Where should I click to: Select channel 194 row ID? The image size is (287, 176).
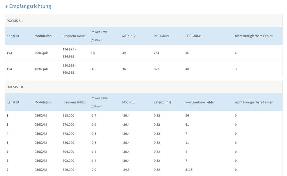(9, 69)
